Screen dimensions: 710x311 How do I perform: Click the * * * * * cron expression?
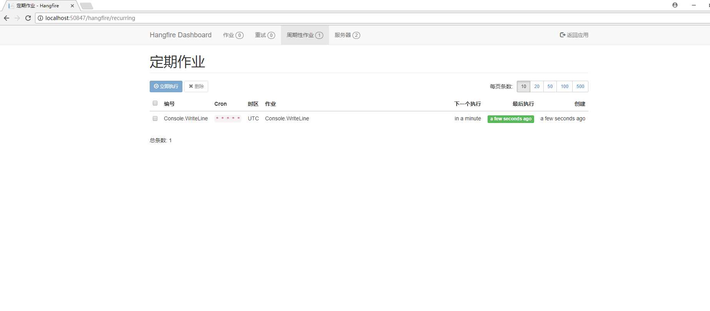click(x=228, y=118)
